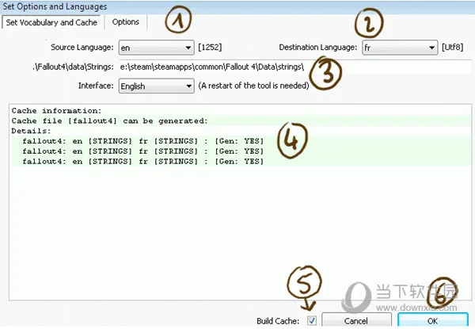475x329 pixels.
Task: Toggle the Build Cache checkbox
Action: (x=312, y=320)
